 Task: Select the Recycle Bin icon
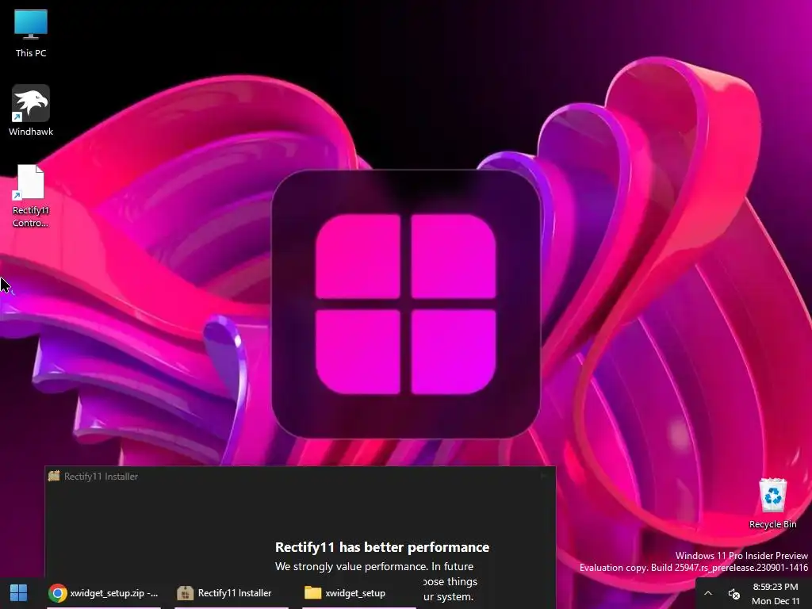[x=772, y=504]
